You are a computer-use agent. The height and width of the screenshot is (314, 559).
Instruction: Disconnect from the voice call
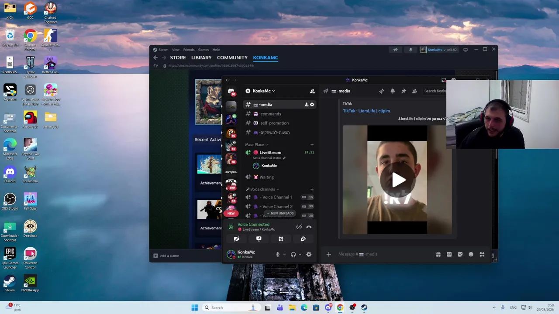click(309, 227)
